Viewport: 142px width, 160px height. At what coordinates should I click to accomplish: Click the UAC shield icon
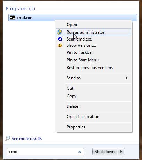pos(59,32)
